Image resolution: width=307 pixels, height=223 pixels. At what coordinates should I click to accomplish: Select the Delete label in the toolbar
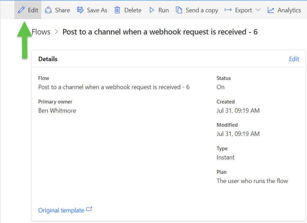click(133, 10)
